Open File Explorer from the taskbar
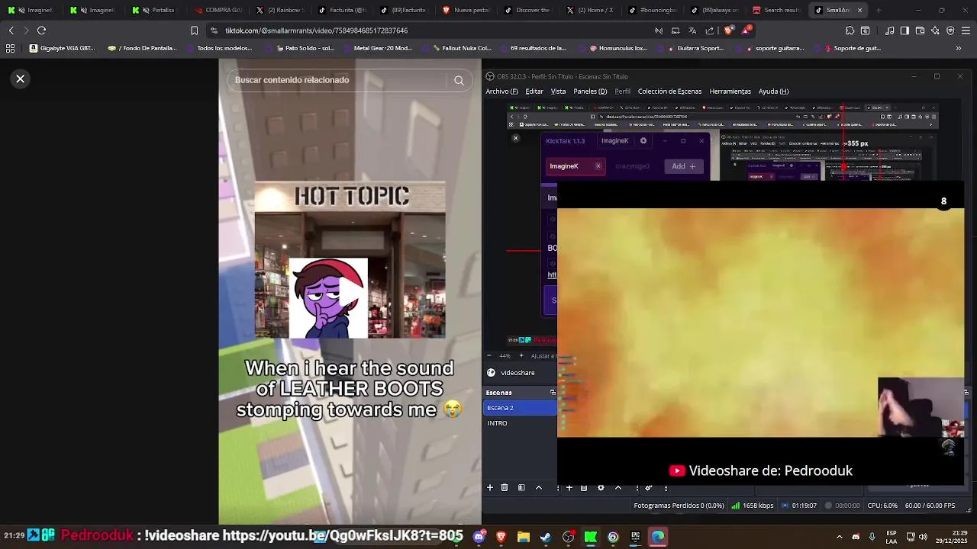Viewport: 977px width, 549px height. pyautogui.click(x=524, y=537)
